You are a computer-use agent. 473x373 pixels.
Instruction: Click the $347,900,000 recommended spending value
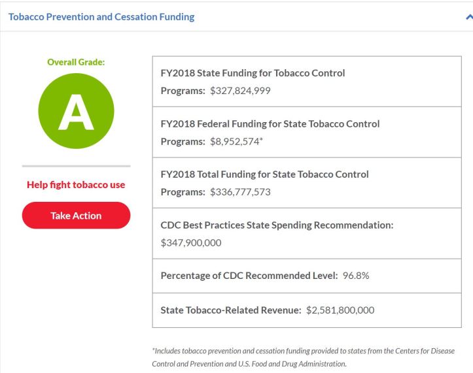pyautogui.click(x=191, y=243)
